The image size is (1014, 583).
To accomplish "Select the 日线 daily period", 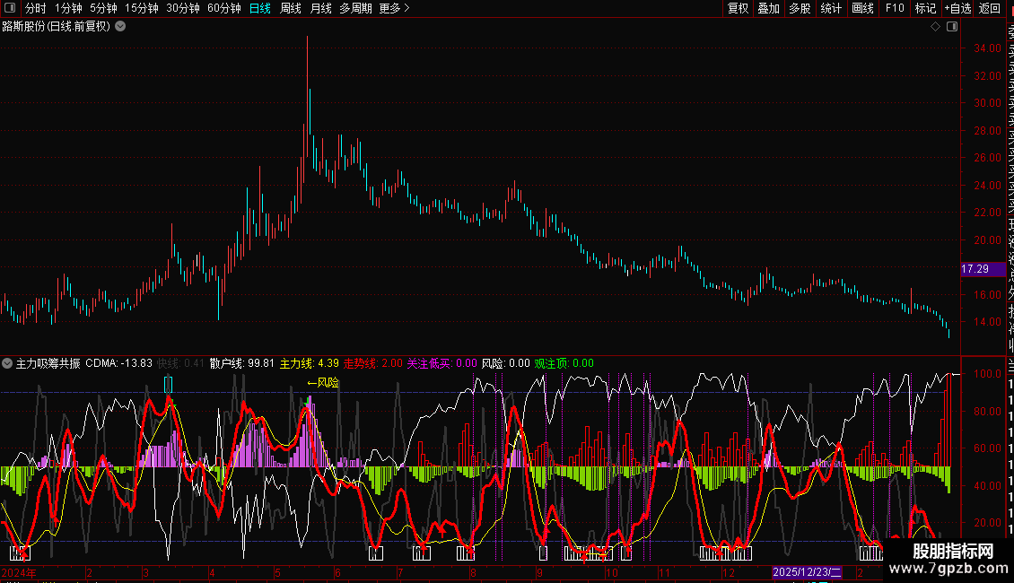I will tap(260, 8).
